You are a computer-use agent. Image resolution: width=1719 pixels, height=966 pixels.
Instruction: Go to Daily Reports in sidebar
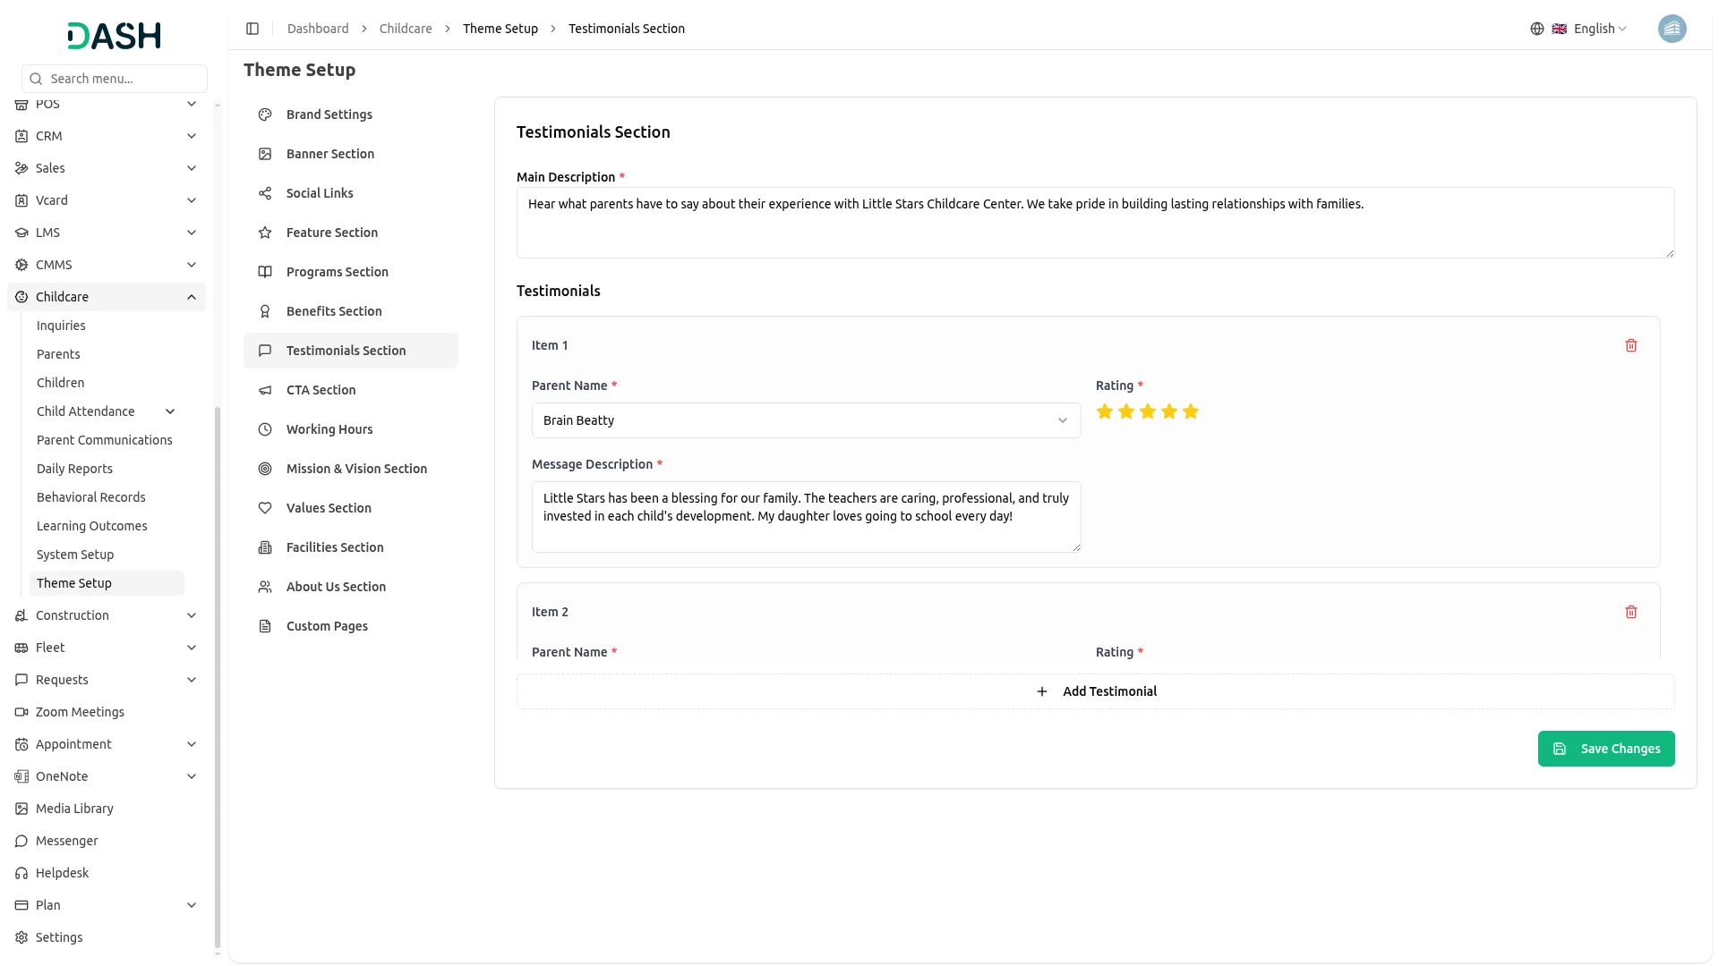74,469
